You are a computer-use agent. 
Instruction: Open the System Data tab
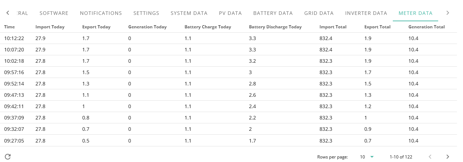[189, 13]
